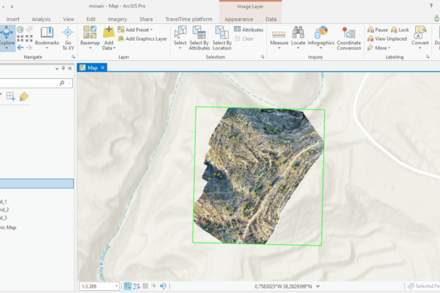Open the Appearance ribbon tab
440x293 pixels.
coord(238,19)
